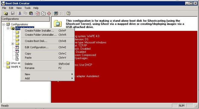Click the Boot Disk Creator title bar icon

click(x=3, y=3)
